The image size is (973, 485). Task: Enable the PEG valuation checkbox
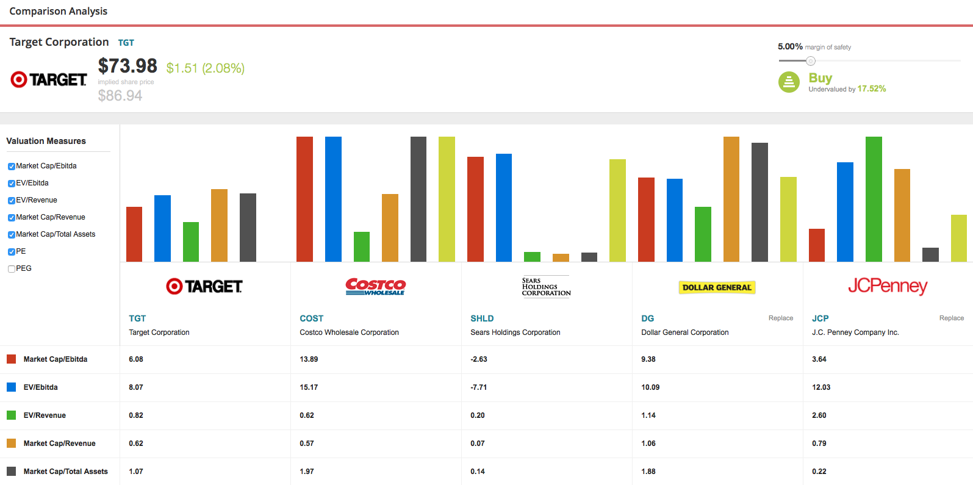click(12, 269)
